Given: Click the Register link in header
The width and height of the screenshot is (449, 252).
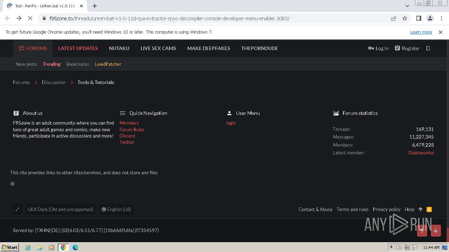Looking at the screenshot, I should click(x=407, y=48).
